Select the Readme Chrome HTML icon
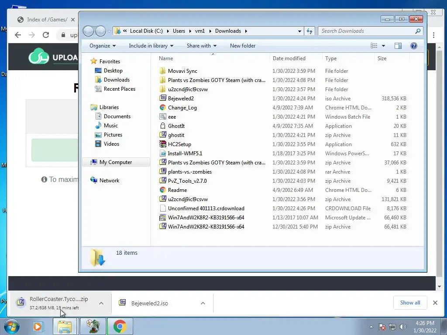Screen dimensions: 447x335 tap(162, 190)
